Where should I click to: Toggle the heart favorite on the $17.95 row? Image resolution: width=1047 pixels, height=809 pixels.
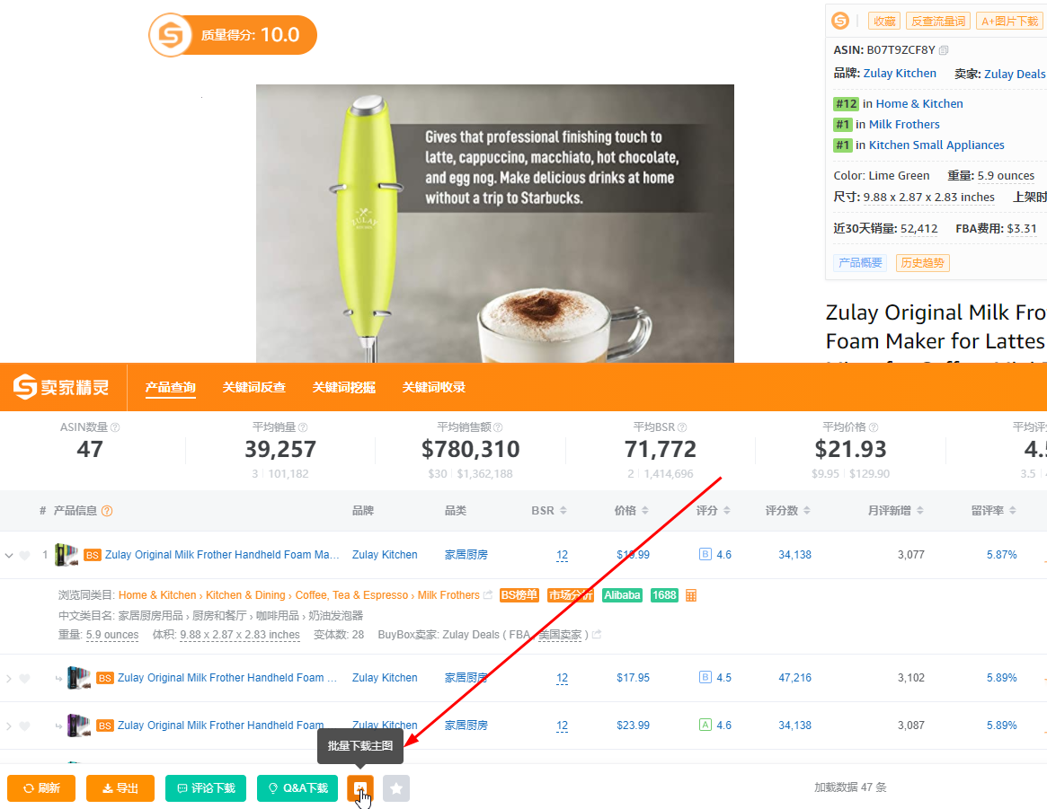pyautogui.click(x=24, y=678)
